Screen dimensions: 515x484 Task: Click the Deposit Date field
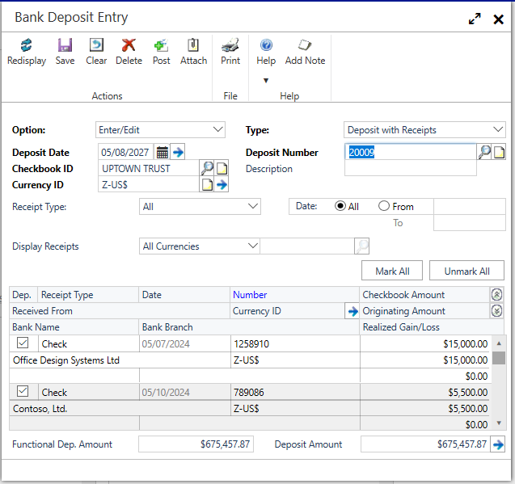[x=125, y=152]
